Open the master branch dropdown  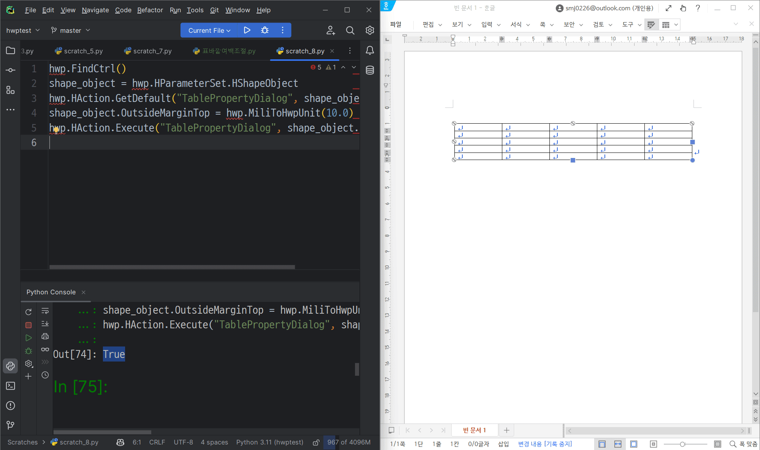point(70,30)
